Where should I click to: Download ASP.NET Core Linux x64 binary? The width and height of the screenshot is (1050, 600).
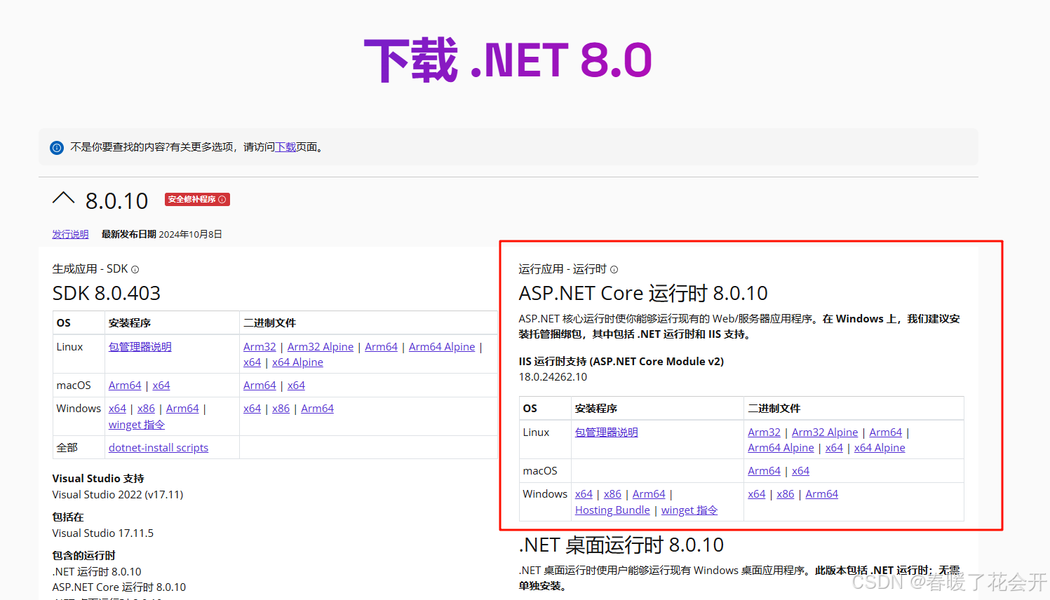coord(834,448)
